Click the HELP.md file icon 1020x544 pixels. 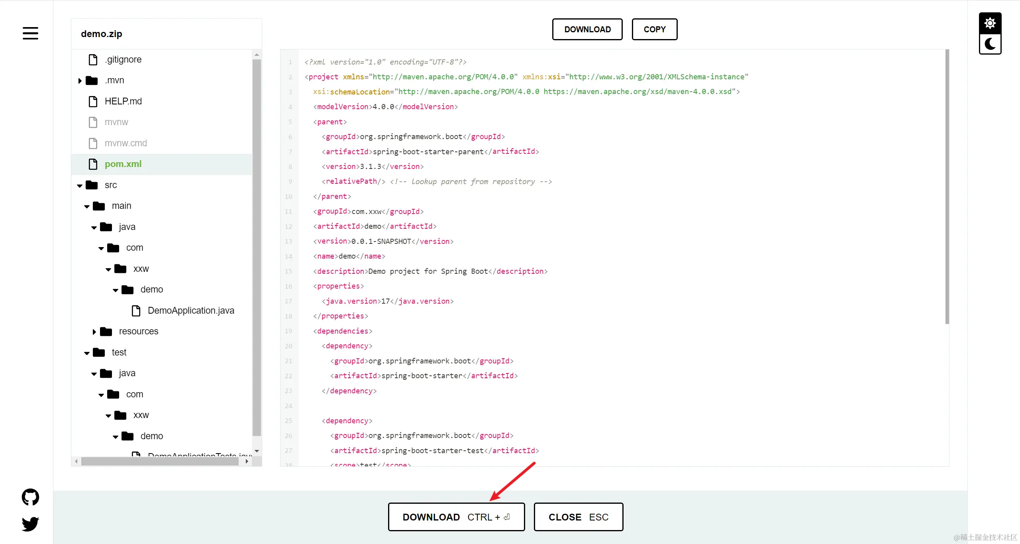tap(93, 102)
